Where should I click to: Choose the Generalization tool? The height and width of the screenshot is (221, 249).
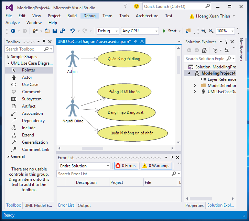[x=35, y=142]
